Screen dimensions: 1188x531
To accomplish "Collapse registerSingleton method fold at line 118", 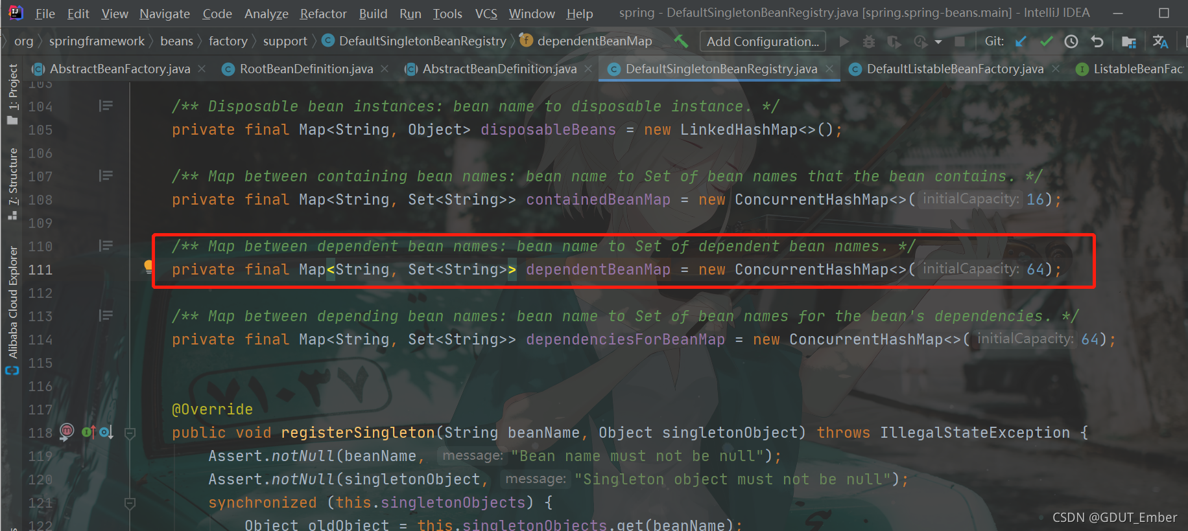I will [130, 433].
